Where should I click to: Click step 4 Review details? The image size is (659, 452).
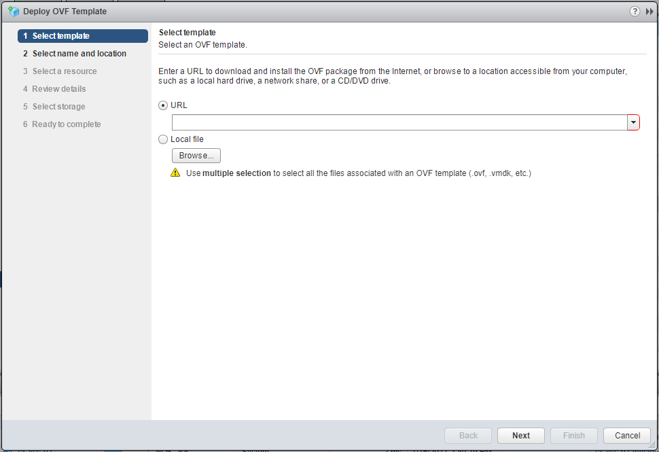tap(59, 89)
